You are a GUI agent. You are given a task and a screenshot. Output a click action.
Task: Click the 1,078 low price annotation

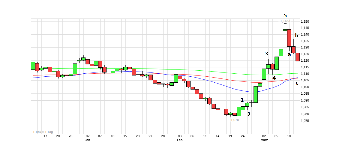point(235,120)
